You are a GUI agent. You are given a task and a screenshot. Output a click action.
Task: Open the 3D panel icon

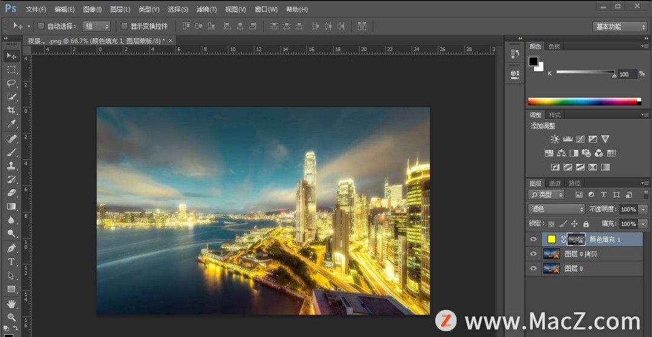[515, 74]
